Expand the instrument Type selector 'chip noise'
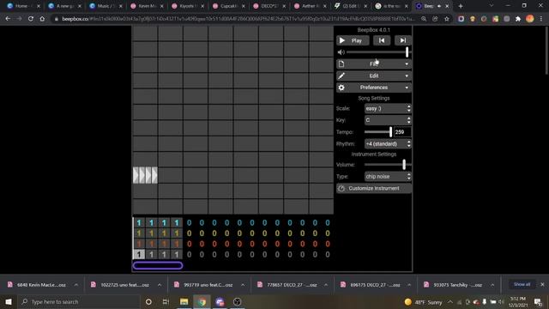549x309 pixels. tap(388, 177)
